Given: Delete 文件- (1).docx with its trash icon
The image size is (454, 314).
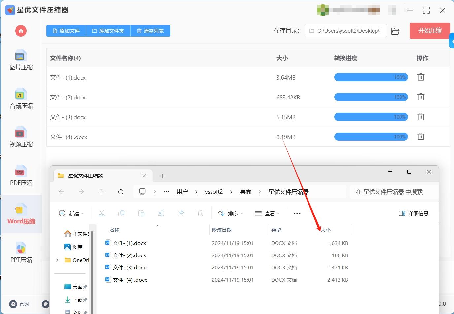Looking at the screenshot, I should coord(421,77).
